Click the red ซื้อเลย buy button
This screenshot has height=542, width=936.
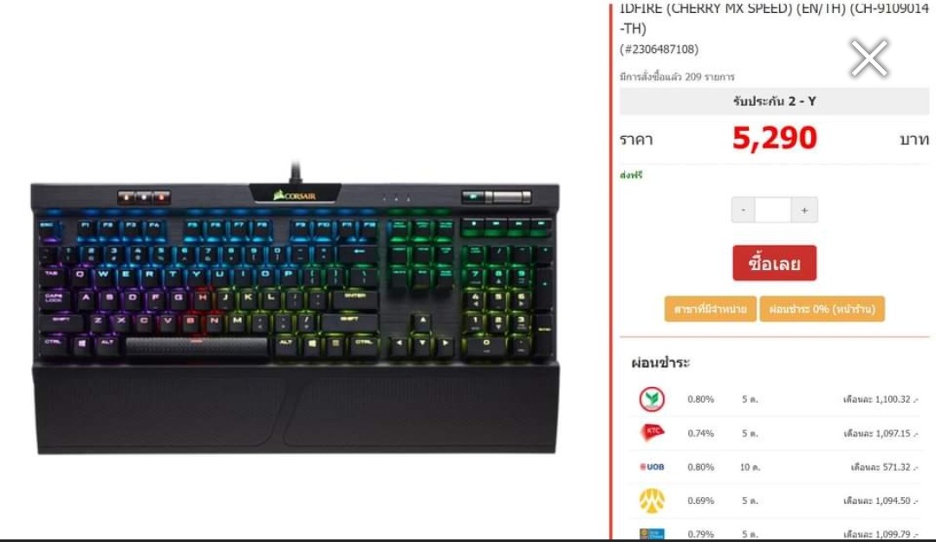click(774, 263)
